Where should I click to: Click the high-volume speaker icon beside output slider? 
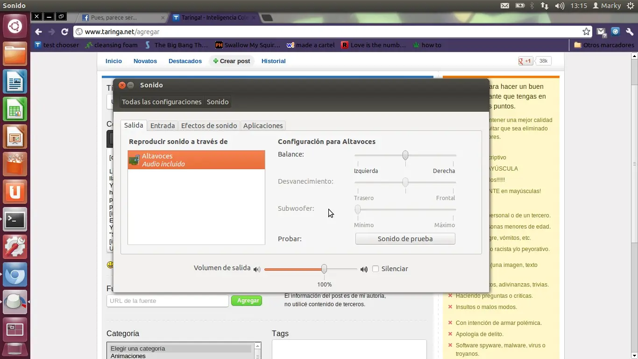pyautogui.click(x=364, y=269)
